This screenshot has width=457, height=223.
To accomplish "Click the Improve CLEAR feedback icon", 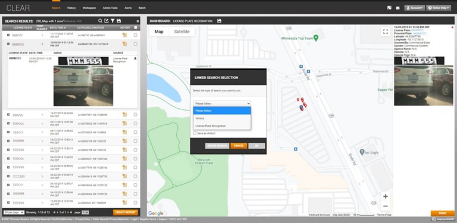I will (433, 219).
